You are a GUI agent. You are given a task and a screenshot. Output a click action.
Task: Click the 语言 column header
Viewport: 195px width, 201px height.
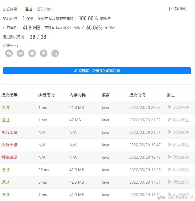tap(106, 95)
